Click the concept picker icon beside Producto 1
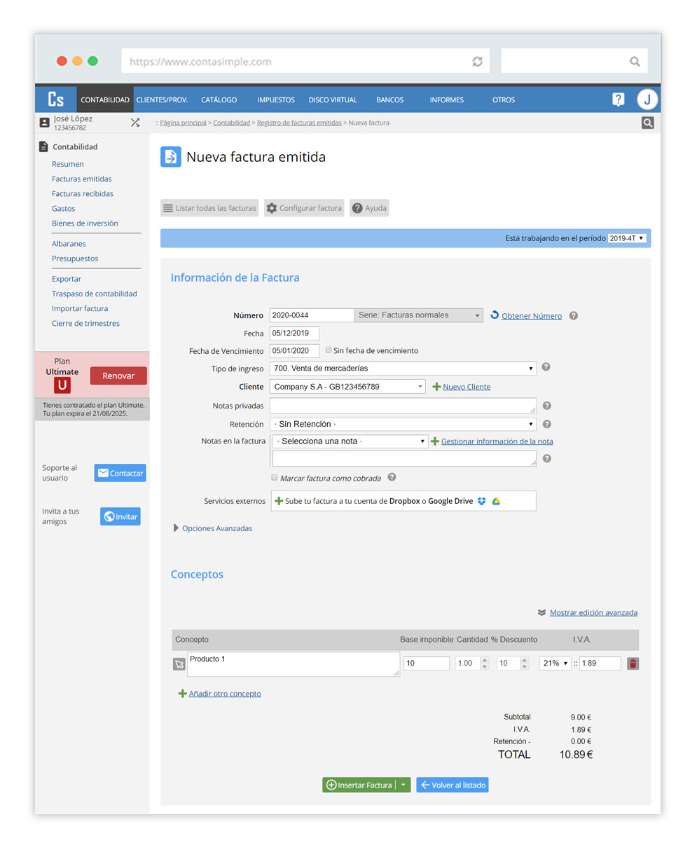The image size is (697, 845). (179, 664)
